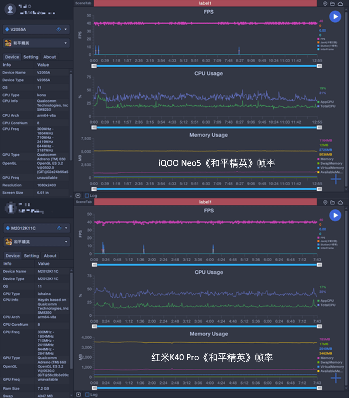This screenshot has height=398, width=349.
Task: Toggle SwapMemory legend in M2012K11C Memory chart
Action: [330, 362]
